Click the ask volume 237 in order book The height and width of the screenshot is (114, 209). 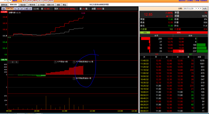[x=194, y=51]
